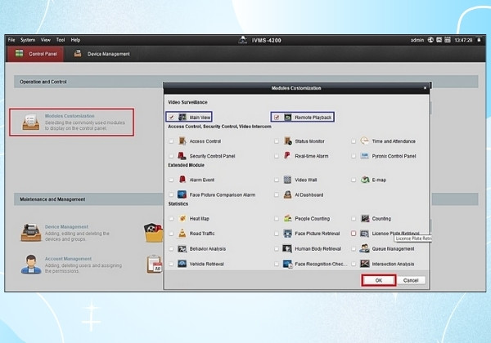Open the Tool menu
The width and height of the screenshot is (491, 343).
(x=61, y=40)
